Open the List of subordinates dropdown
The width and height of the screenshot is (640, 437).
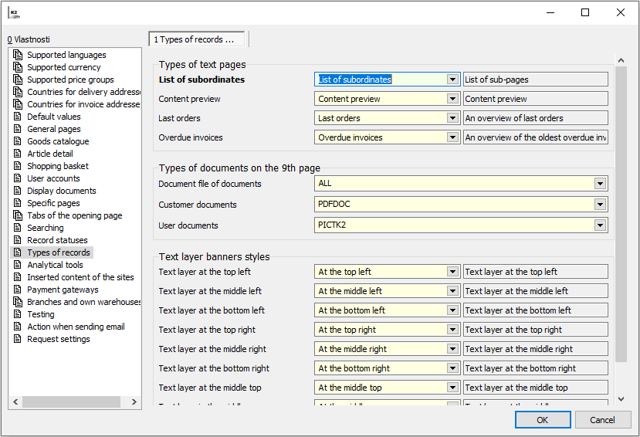(x=453, y=80)
